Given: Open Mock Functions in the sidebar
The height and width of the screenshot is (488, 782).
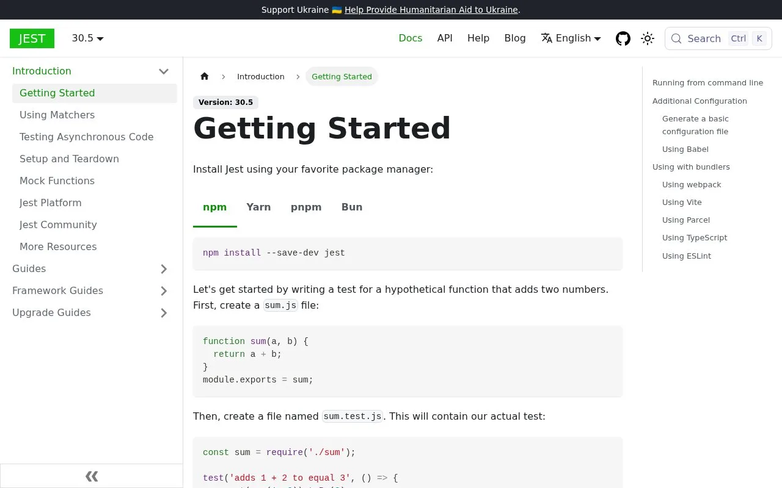Looking at the screenshot, I should coord(95,181).
